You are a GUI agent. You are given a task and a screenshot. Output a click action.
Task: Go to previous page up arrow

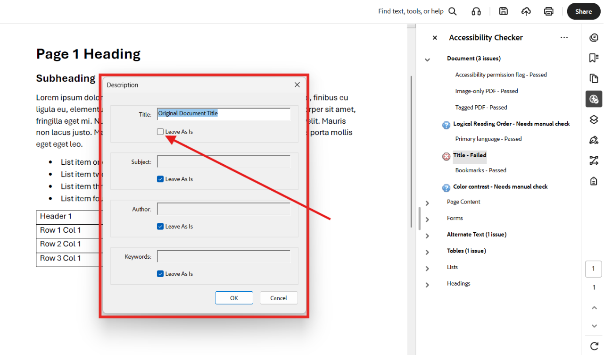594,308
